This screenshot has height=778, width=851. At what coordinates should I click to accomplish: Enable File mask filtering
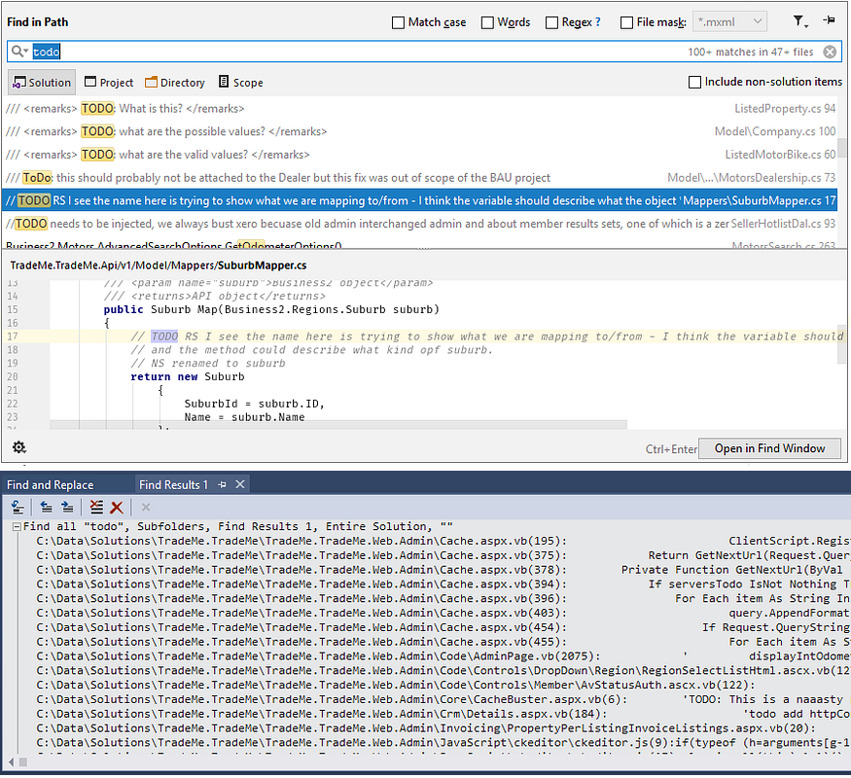click(628, 22)
